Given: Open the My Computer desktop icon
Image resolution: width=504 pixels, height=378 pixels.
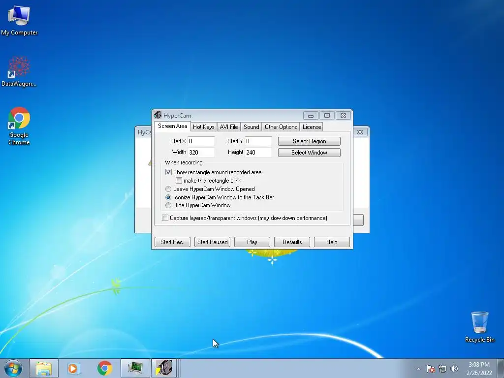Looking at the screenshot, I should click(19, 20).
